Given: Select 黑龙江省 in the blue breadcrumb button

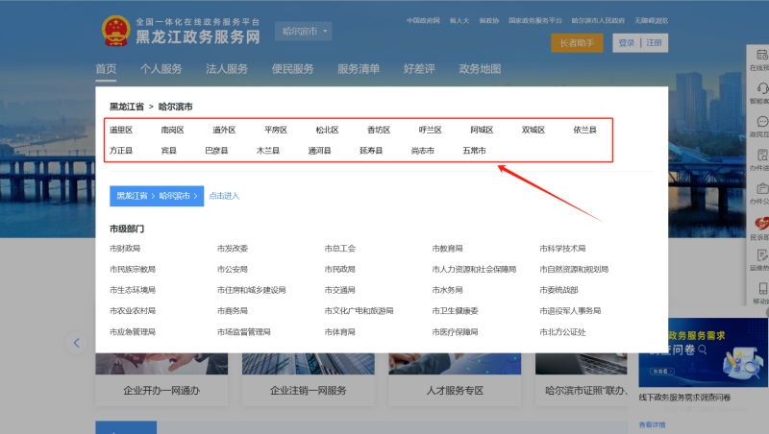Looking at the screenshot, I should (132, 196).
